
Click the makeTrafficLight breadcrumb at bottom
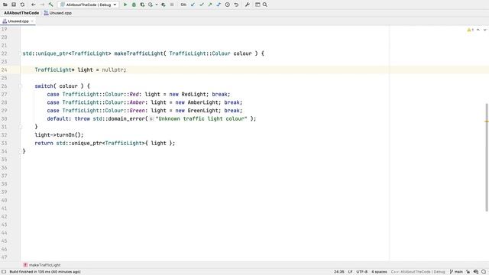coord(42,265)
